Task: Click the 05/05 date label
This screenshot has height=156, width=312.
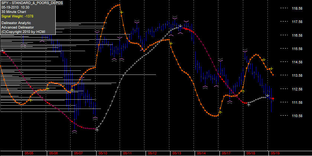Action: [x=29, y=153]
